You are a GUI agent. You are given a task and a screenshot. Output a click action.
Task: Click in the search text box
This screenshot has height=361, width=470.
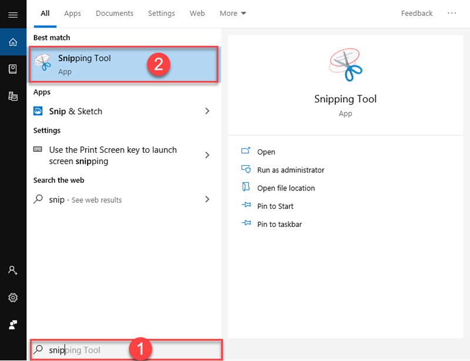pyautogui.click(x=126, y=350)
